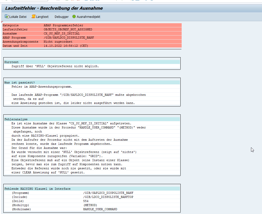
Task: Select the 'Was ist passiert?' section header
Action: click(19, 82)
